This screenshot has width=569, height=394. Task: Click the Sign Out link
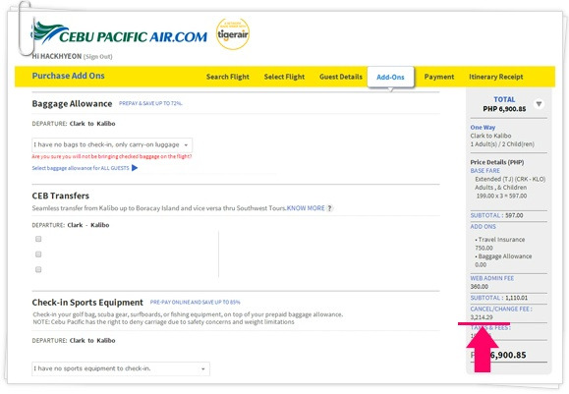pyautogui.click(x=98, y=57)
